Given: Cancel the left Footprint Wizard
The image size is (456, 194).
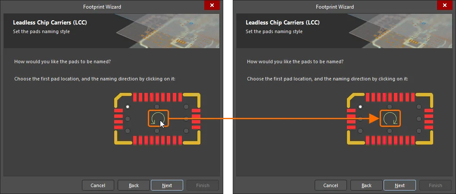Looking at the screenshot, I should pyautogui.click(x=98, y=185).
